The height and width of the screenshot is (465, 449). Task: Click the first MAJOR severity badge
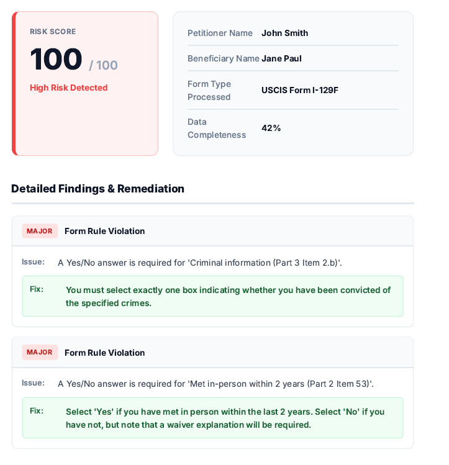40,231
